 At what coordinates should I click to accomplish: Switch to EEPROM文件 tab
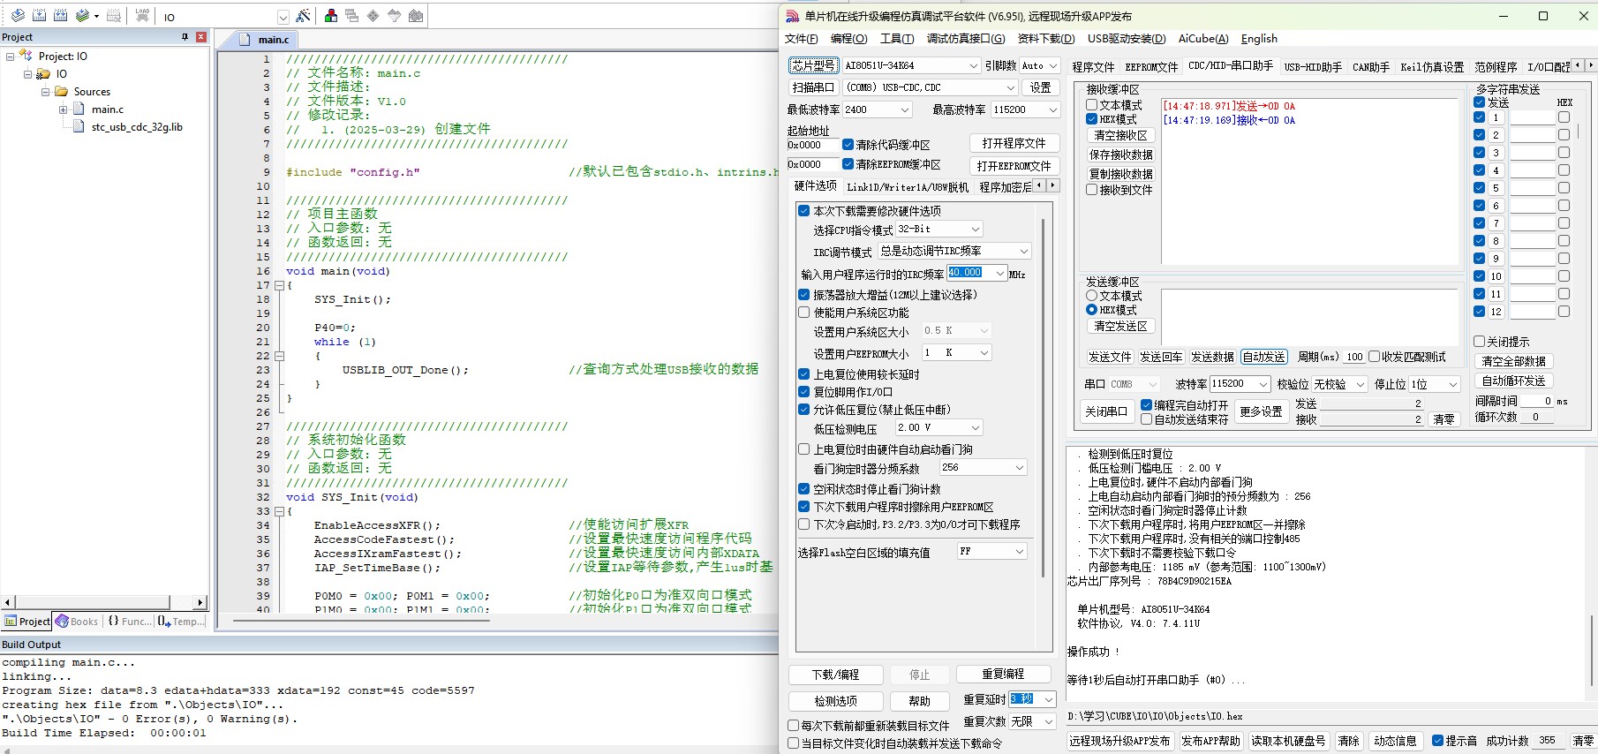coord(1151,67)
